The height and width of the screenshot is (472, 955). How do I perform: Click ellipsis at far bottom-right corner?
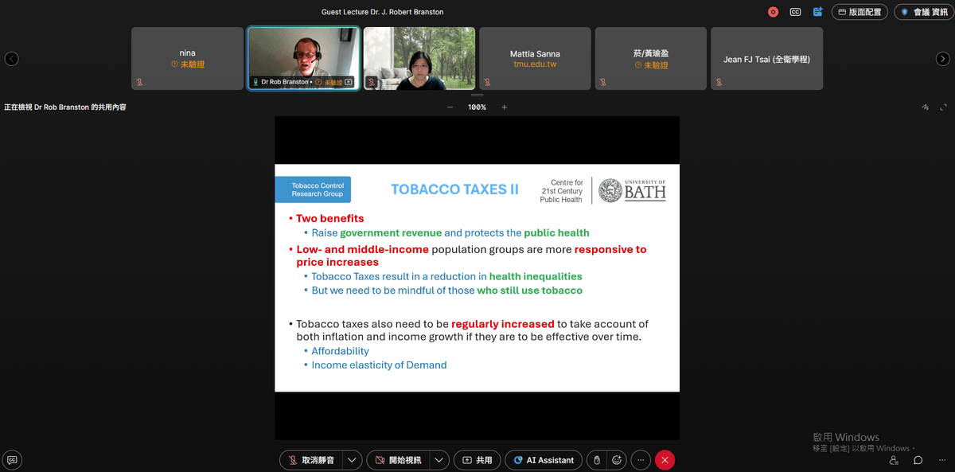[941, 460]
